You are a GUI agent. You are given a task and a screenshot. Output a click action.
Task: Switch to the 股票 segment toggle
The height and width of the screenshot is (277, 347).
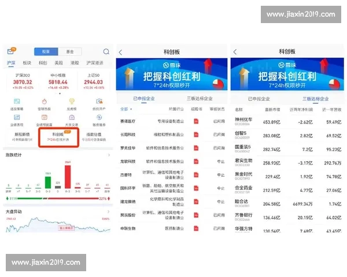tap(46, 51)
